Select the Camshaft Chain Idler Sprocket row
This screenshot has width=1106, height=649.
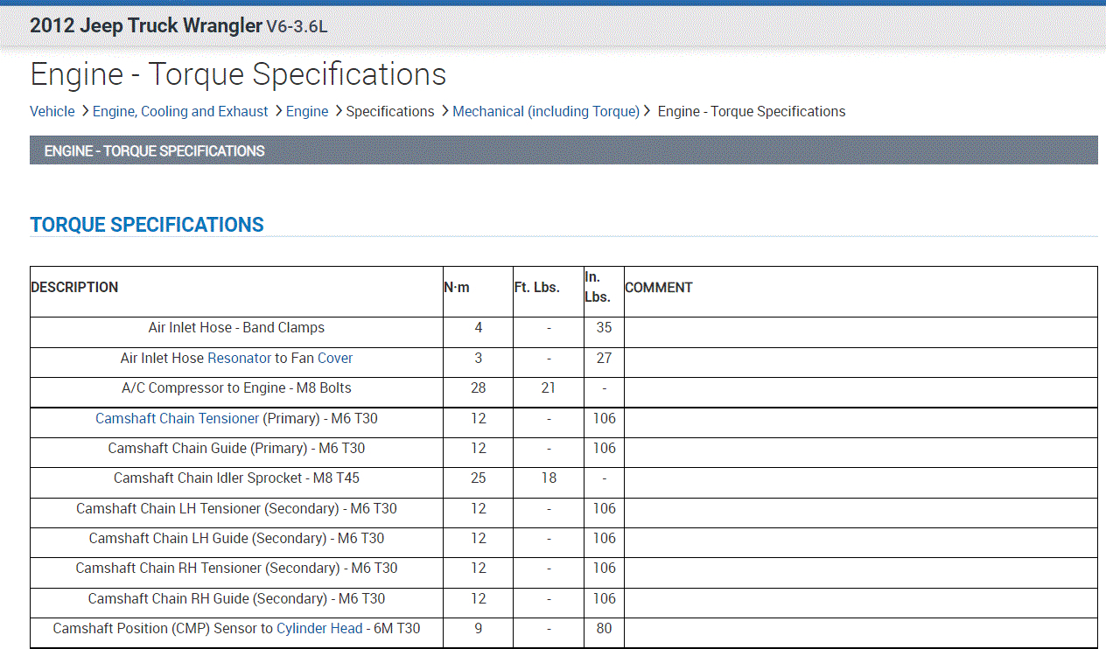pos(236,478)
